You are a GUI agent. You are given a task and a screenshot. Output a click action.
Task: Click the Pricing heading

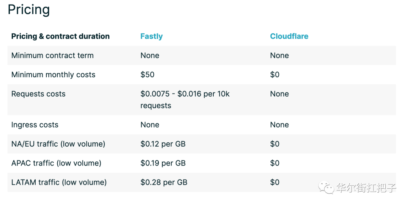(29, 10)
